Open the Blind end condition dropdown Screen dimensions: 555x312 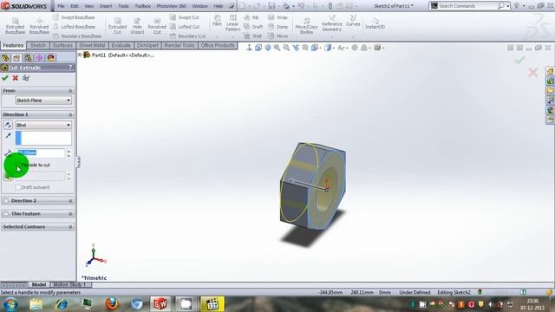(x=43, y=125)
